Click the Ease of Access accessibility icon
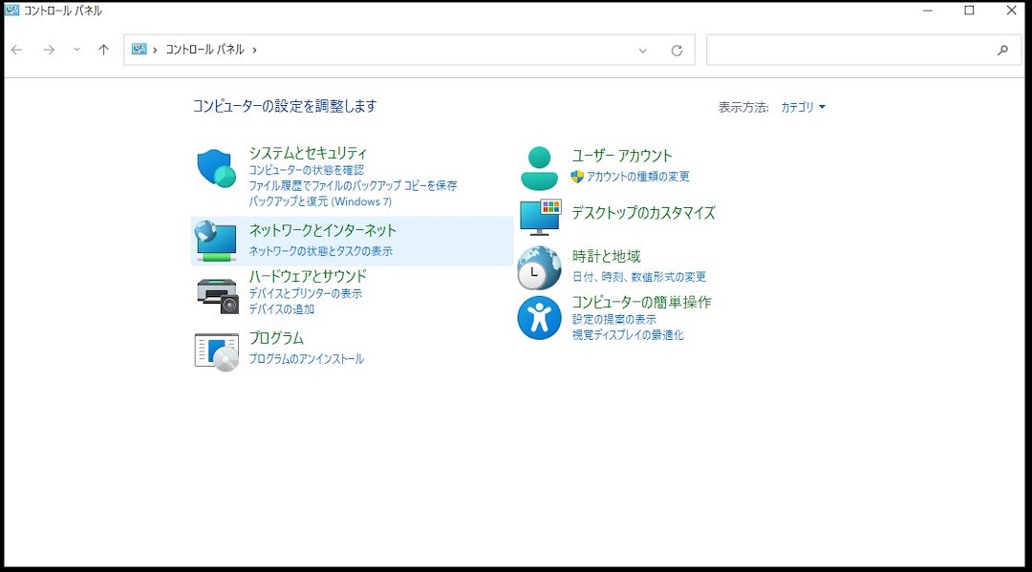This screenshot has height=572, width=1032. 538,315
